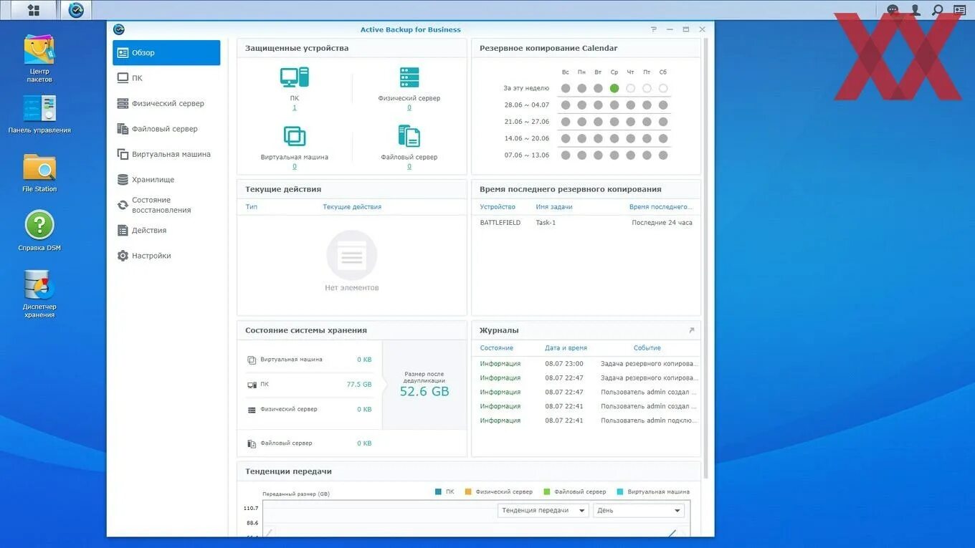Sort logs by Состояние column

point(497,348)
